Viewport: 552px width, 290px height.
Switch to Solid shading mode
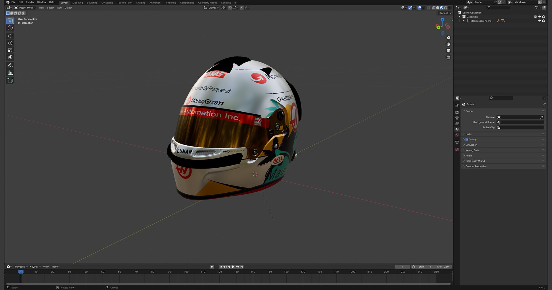pyautogui.click(x=438, y=8)
